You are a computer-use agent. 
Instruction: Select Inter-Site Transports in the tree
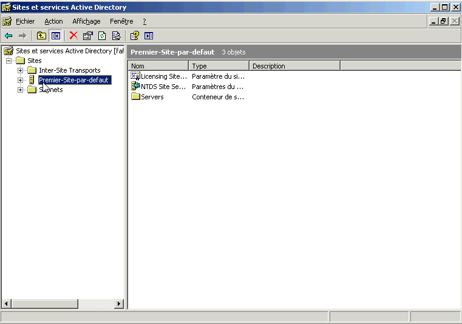pos(70,70)
